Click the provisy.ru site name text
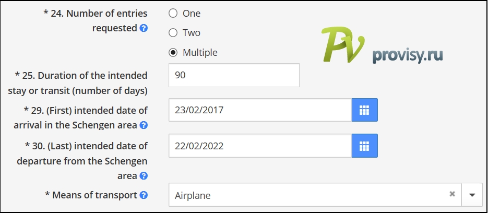 [x=408, y=55]
